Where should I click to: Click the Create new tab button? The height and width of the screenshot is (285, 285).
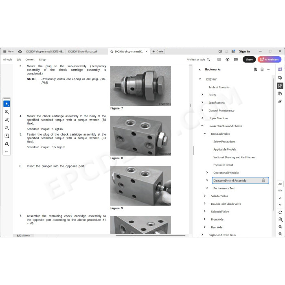click(x=158, y=51)
